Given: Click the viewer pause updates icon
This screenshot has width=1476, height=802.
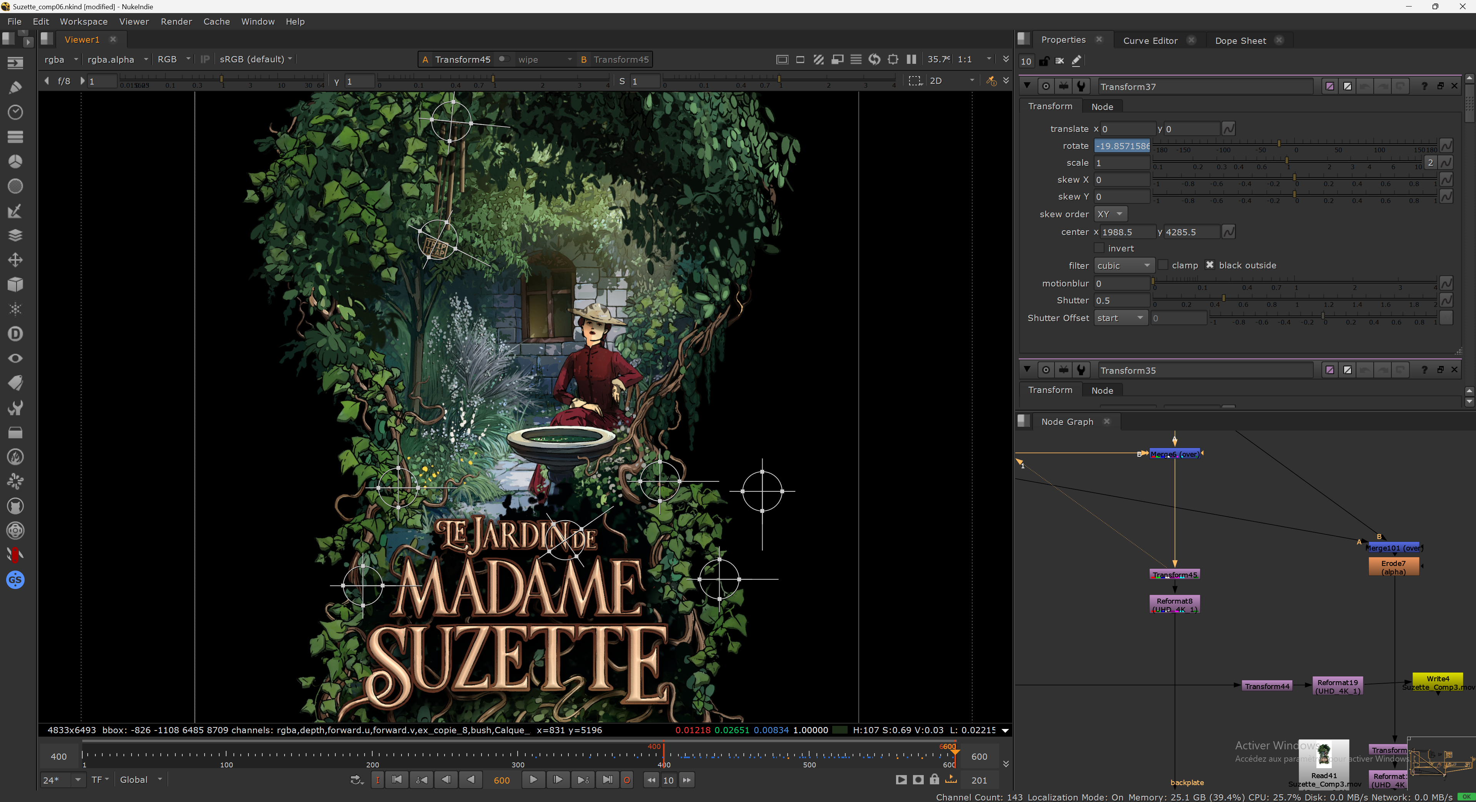Looking at the screenshot, I should tap(911, 60).
